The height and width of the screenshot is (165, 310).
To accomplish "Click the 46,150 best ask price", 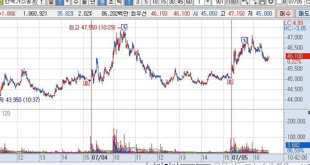I will click(159, 14).
